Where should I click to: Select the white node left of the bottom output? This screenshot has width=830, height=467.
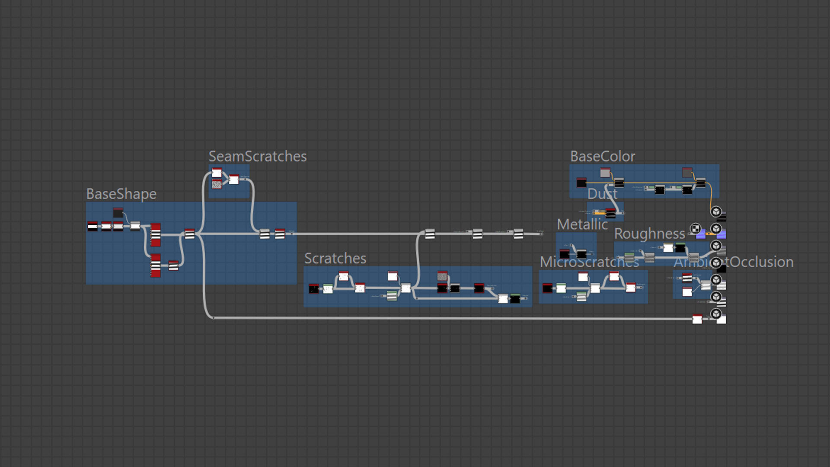click(x=697, y=319)
